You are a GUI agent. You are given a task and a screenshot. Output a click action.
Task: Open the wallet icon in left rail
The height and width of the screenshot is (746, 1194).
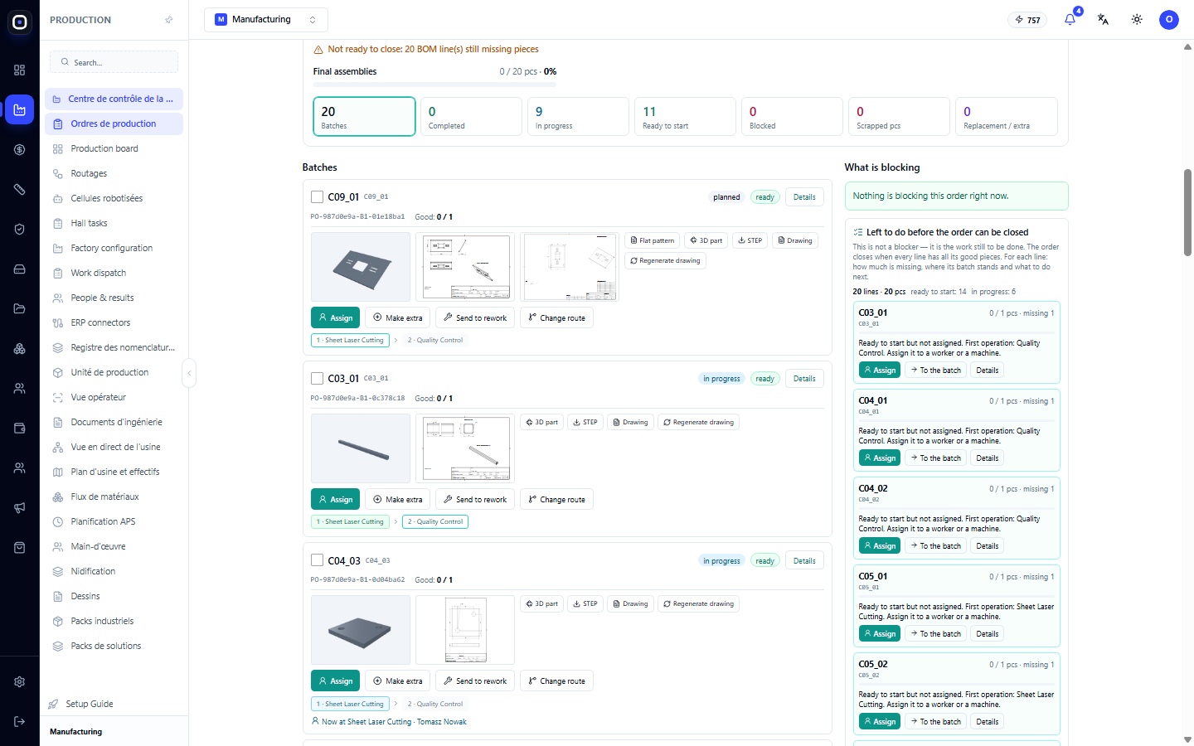(x=20, y=429)
